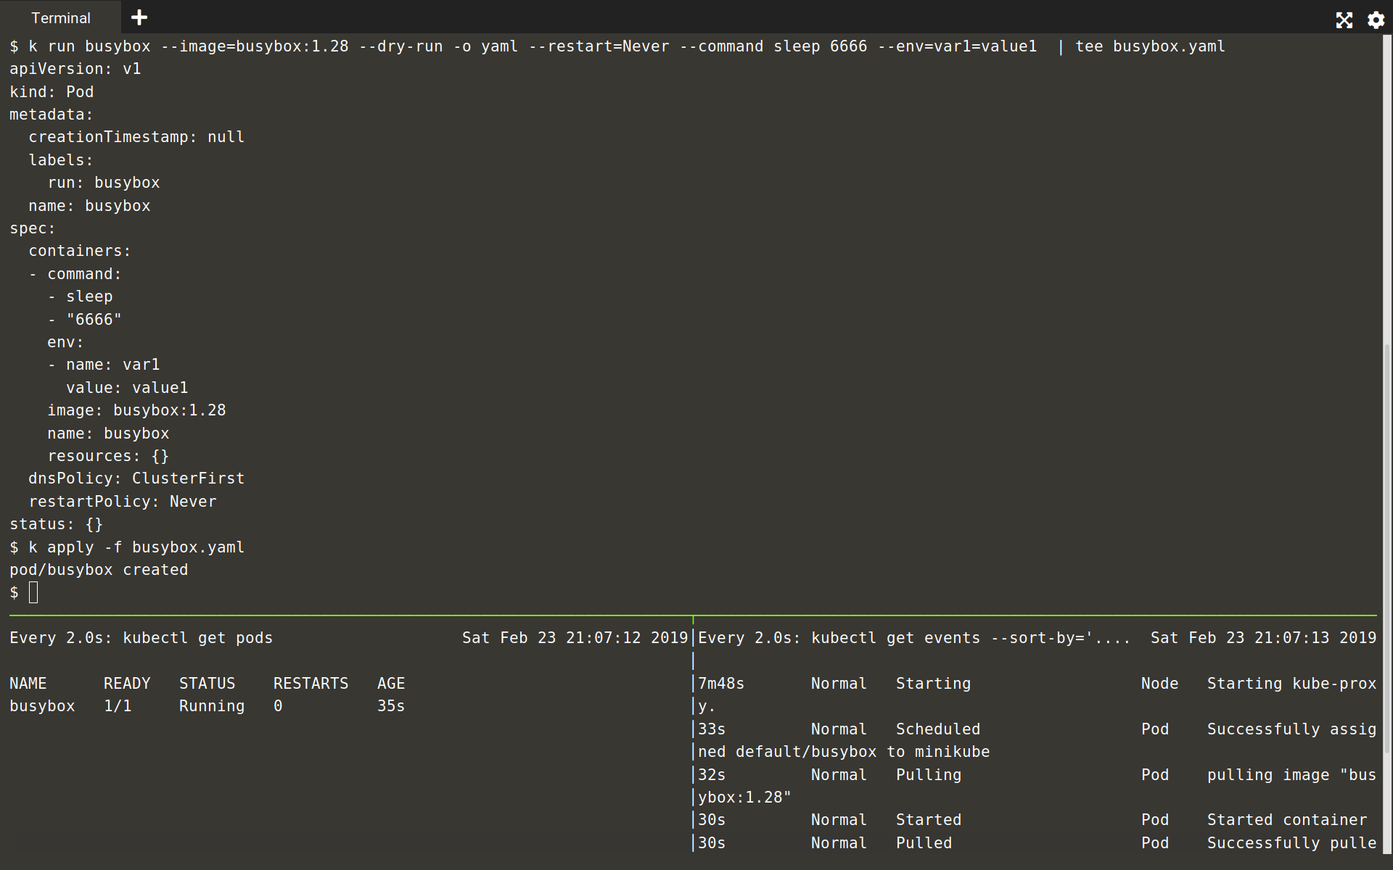Click 'Sat Feb 23 21:07:13 2019' timestamp
The height and width of the screenshot is (870, 1393).
1263,638
